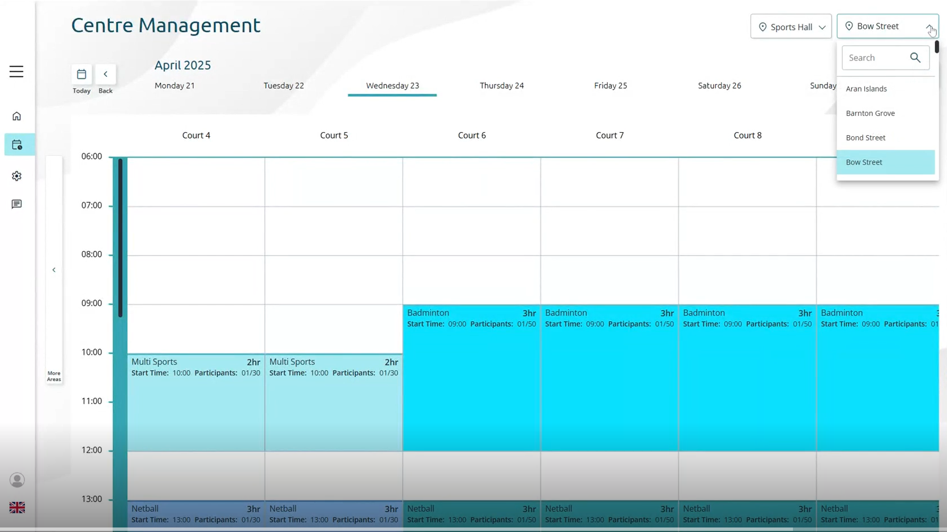Screen dimensions: 947x532
Task: Open the calendar bookings sidebar icon
Action: (17, 145)
